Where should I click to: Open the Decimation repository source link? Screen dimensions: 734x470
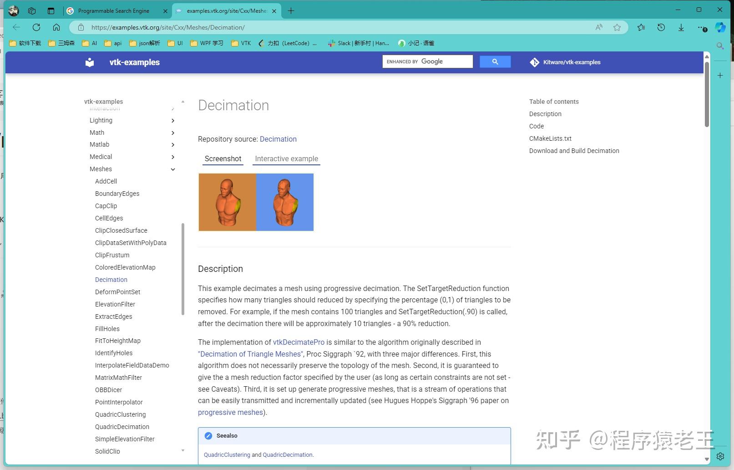(278, 139)
